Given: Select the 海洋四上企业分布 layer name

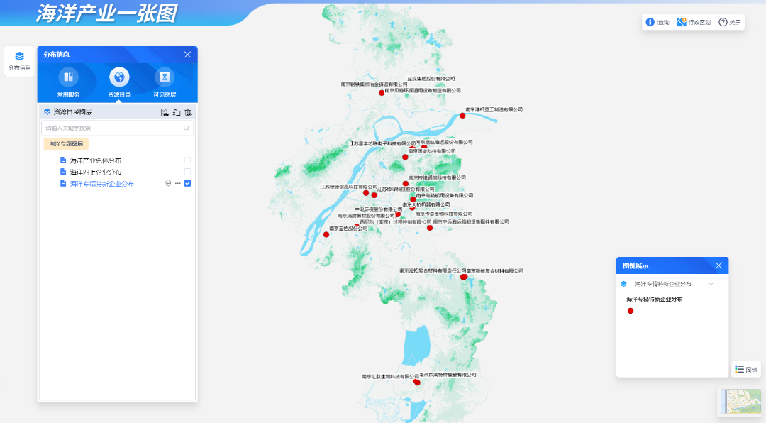Looking at the screenshot, I should [95, 172].
